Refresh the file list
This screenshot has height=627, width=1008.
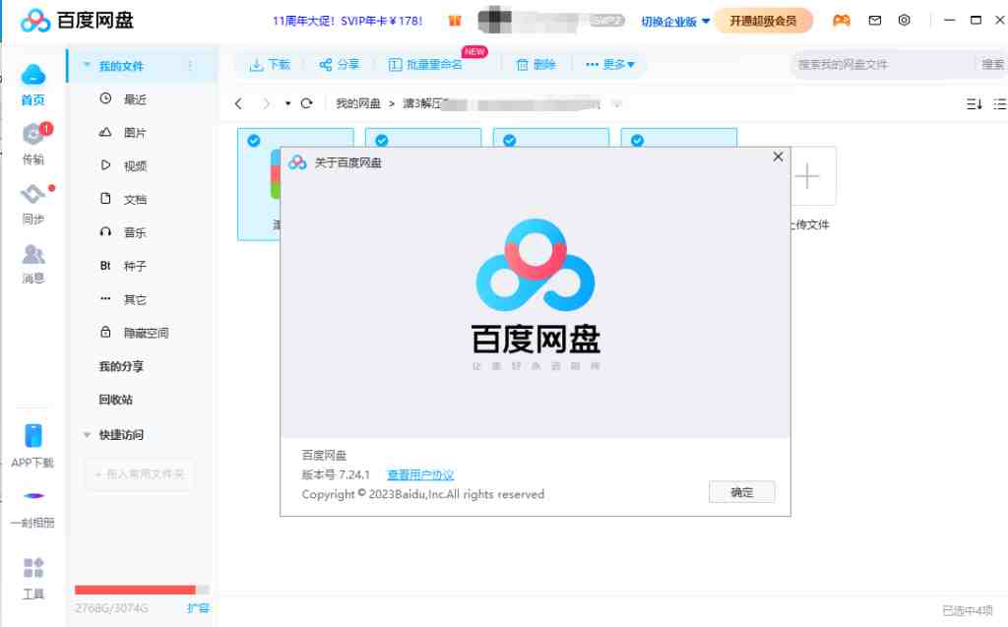[309, 102]
